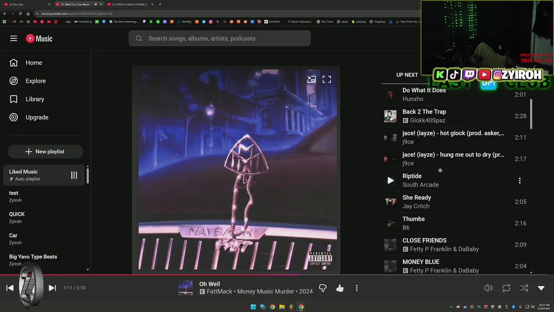Open the QUICK playlist
554x312 pixels.
click(x=43, y=218)
